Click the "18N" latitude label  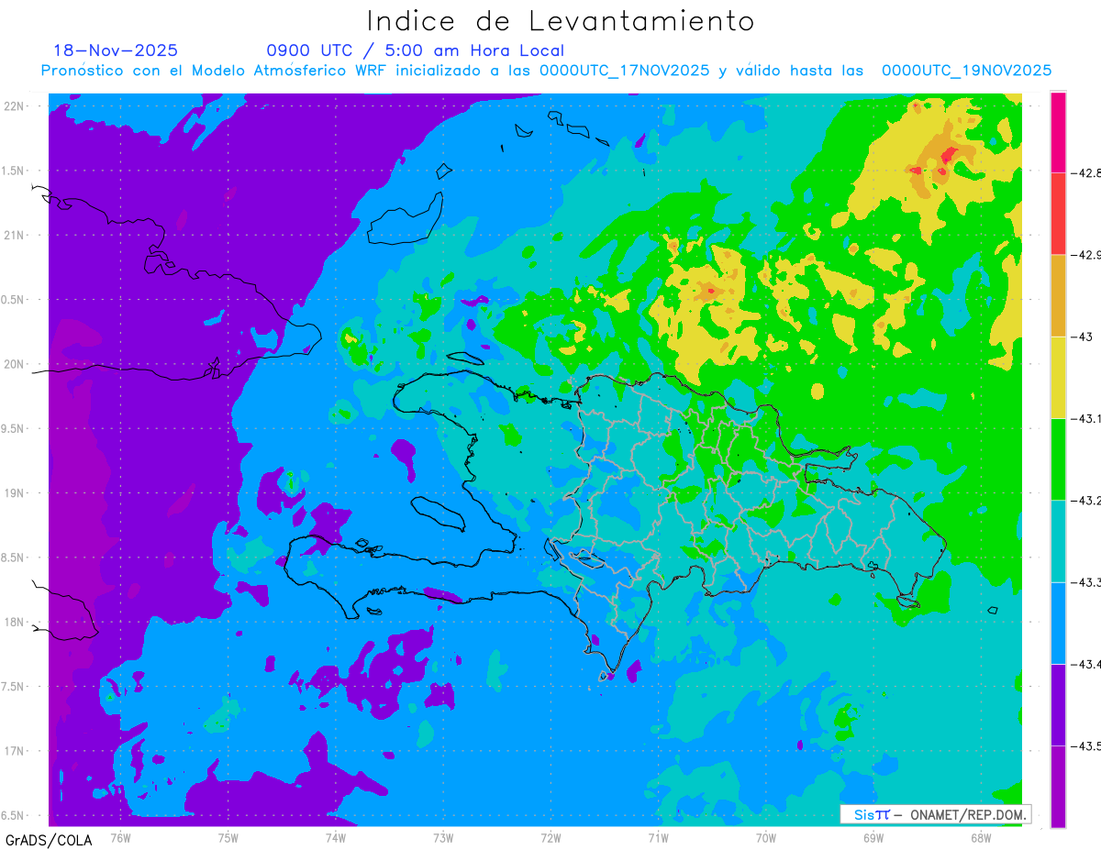tap(14, 622)
